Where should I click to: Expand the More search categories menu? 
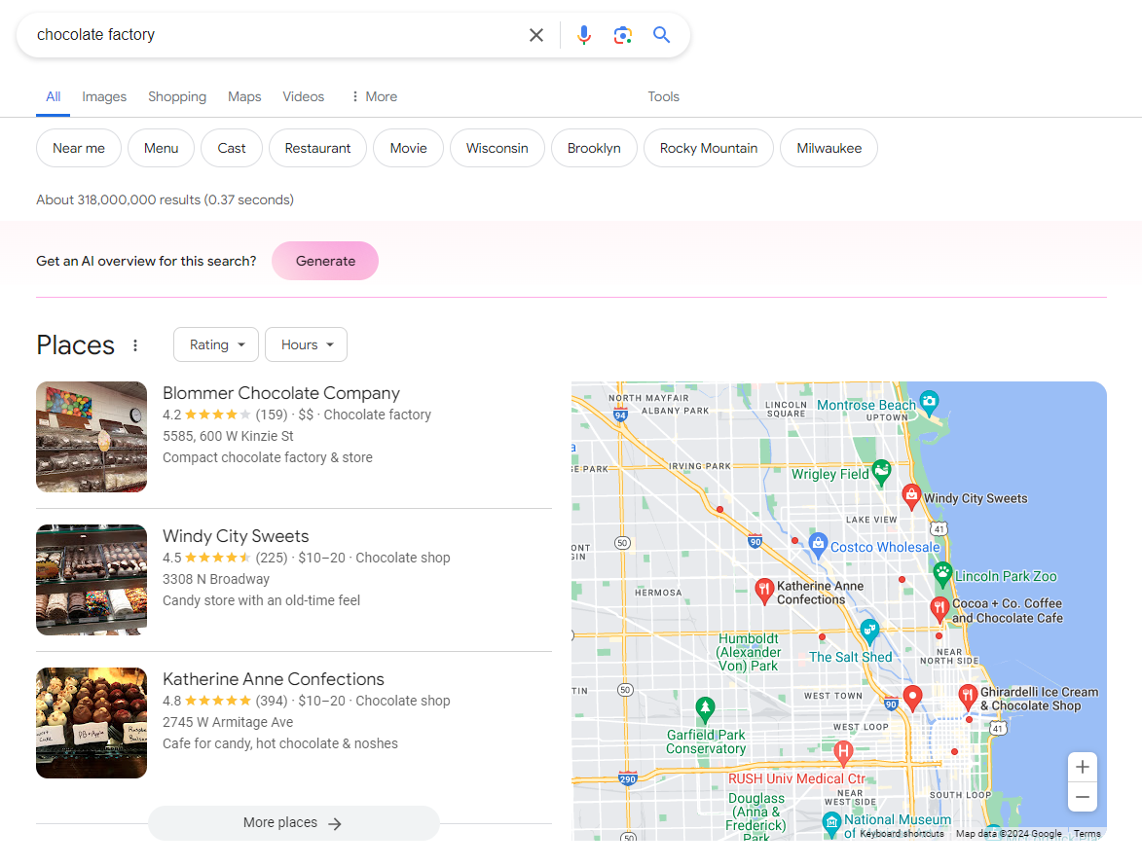[x=374, y=96]
